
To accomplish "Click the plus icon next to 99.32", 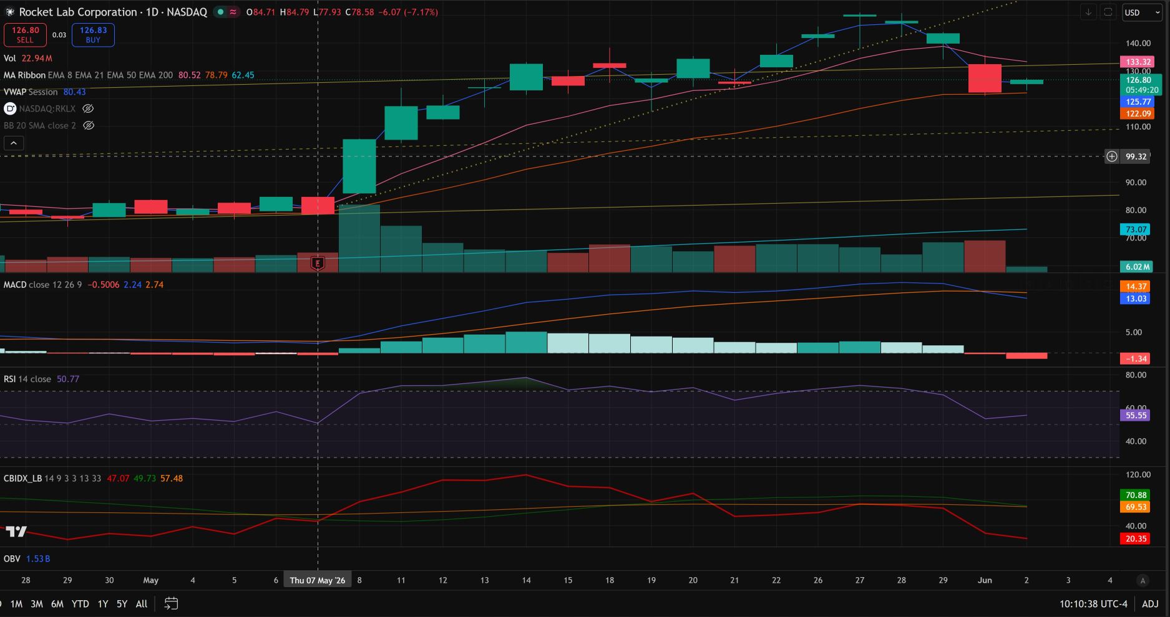I will [x=1112, y=156].
